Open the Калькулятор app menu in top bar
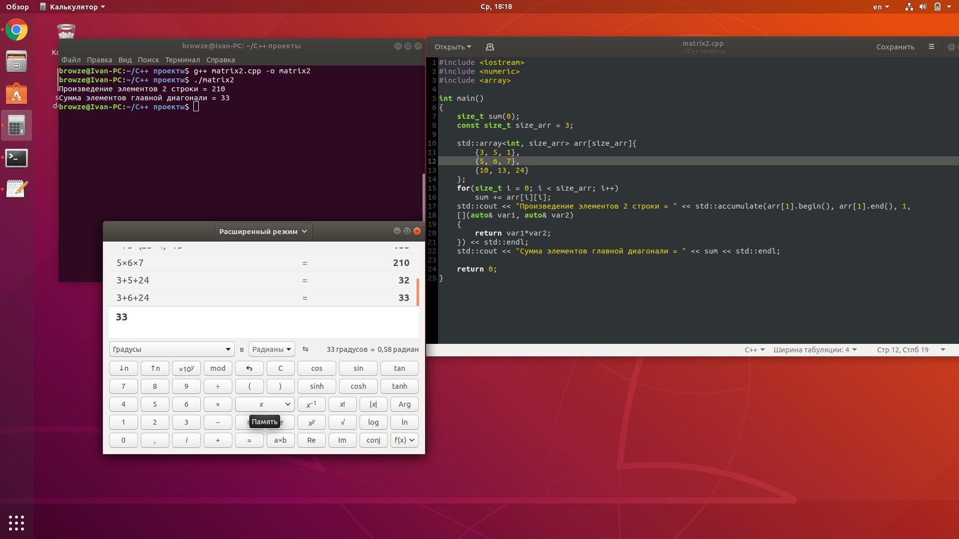 click(72, 6)
